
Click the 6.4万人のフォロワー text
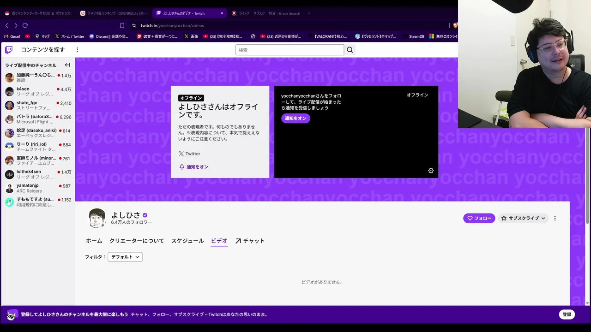[x=132, y=223]
